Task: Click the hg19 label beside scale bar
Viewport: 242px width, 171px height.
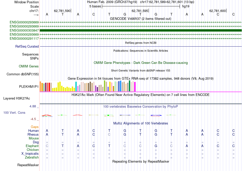Action: (186, 6)
